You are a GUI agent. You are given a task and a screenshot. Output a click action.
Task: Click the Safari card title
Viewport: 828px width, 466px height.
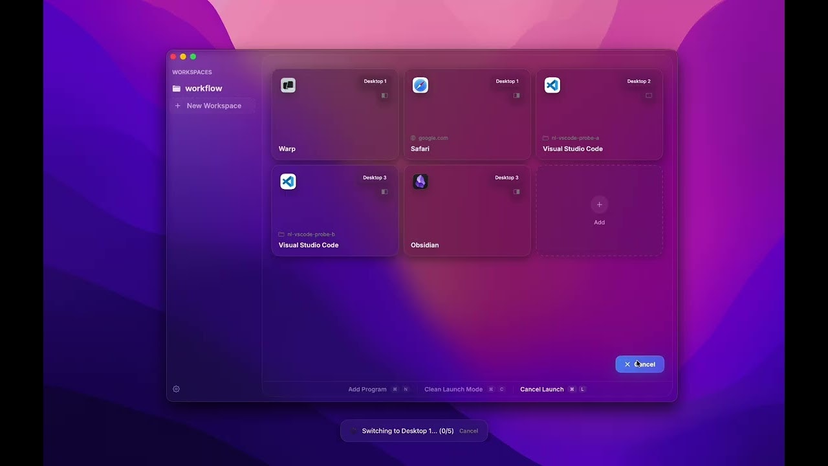point(420,149)
